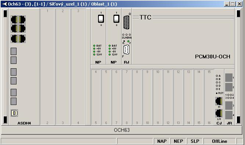Image resolution: width=245 pixels, height=145 pixels.
Task: Click the E indicator LED on CJ card
Action: tap(217, 89)
